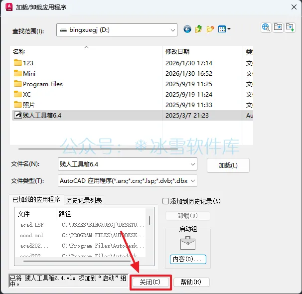Select the 贱人工具箱6.4 file row

click(133, 115)
